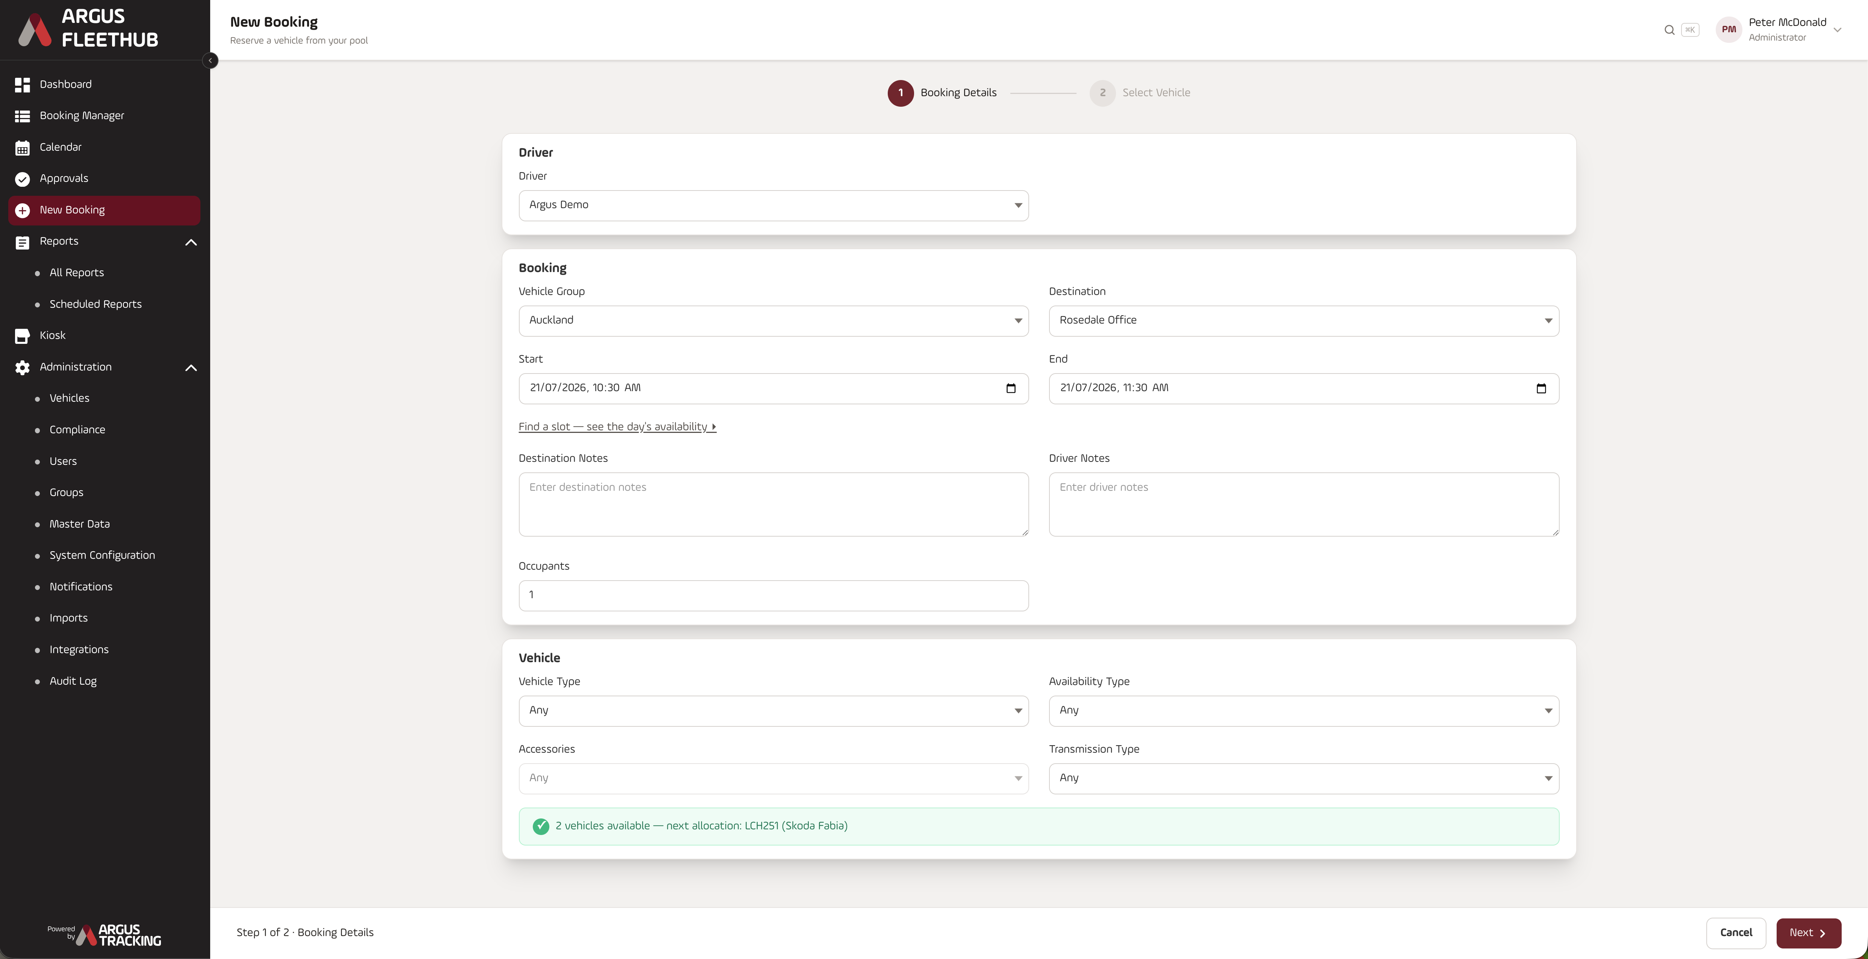This screenshot has width=1868, height=959.
Task: Expand the user menu chevron by Peter McDonald
Action: 1838,30
